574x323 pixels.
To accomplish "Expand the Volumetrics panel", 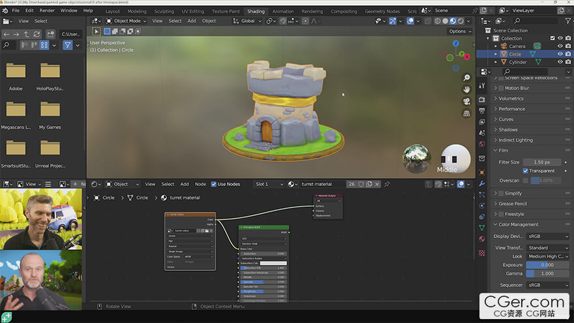I will (510, 99).
